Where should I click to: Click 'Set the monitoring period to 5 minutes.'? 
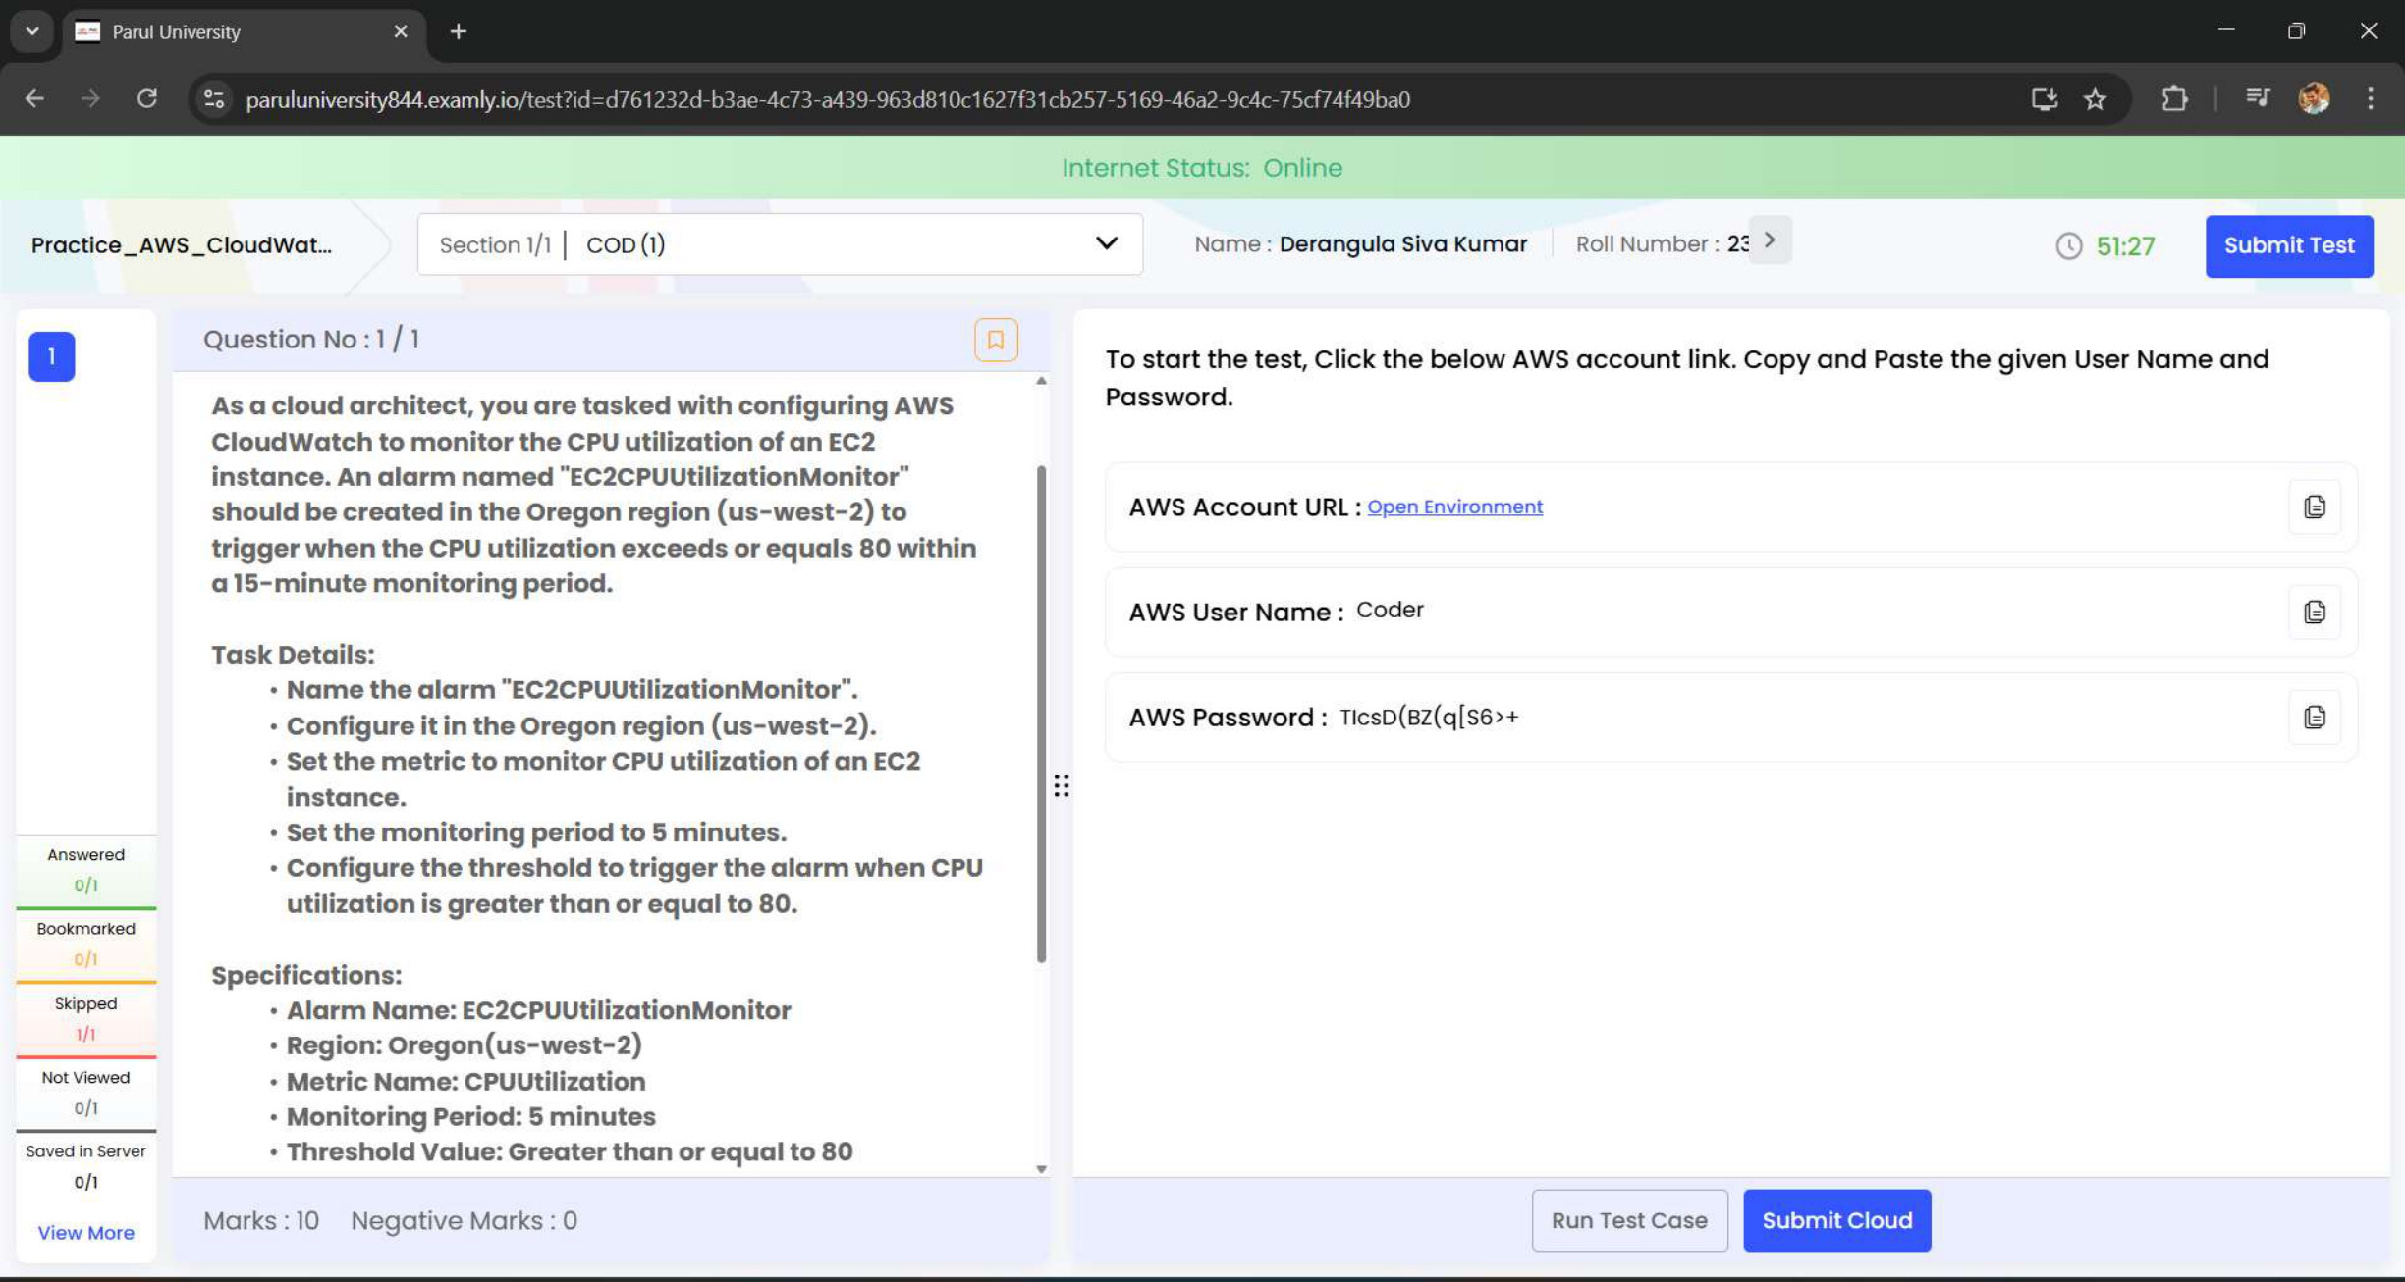[536, 832]
